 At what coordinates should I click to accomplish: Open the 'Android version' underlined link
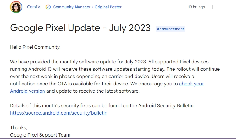click(x=27, y=91)
